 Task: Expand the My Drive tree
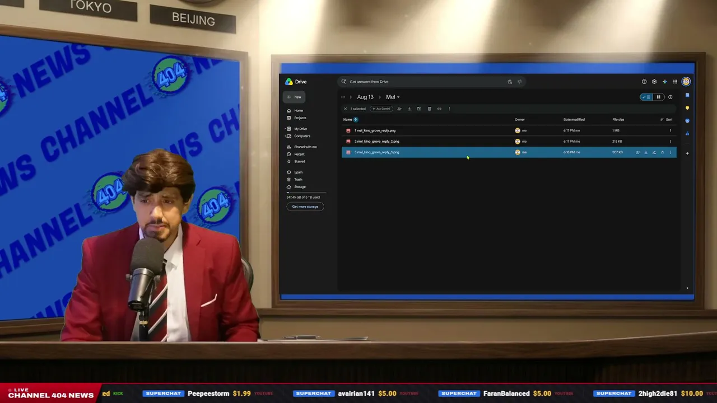[x=285, y=129]
